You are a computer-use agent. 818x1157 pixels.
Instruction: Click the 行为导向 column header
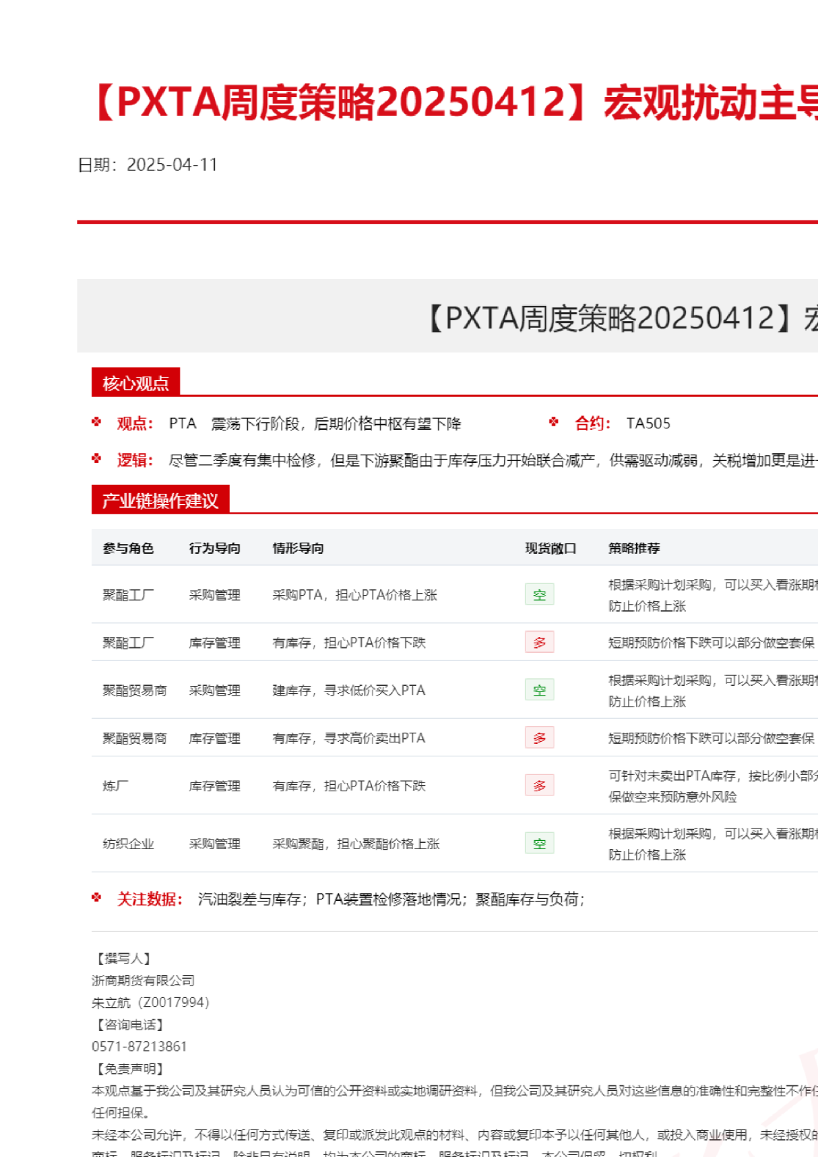pos(214,548)
